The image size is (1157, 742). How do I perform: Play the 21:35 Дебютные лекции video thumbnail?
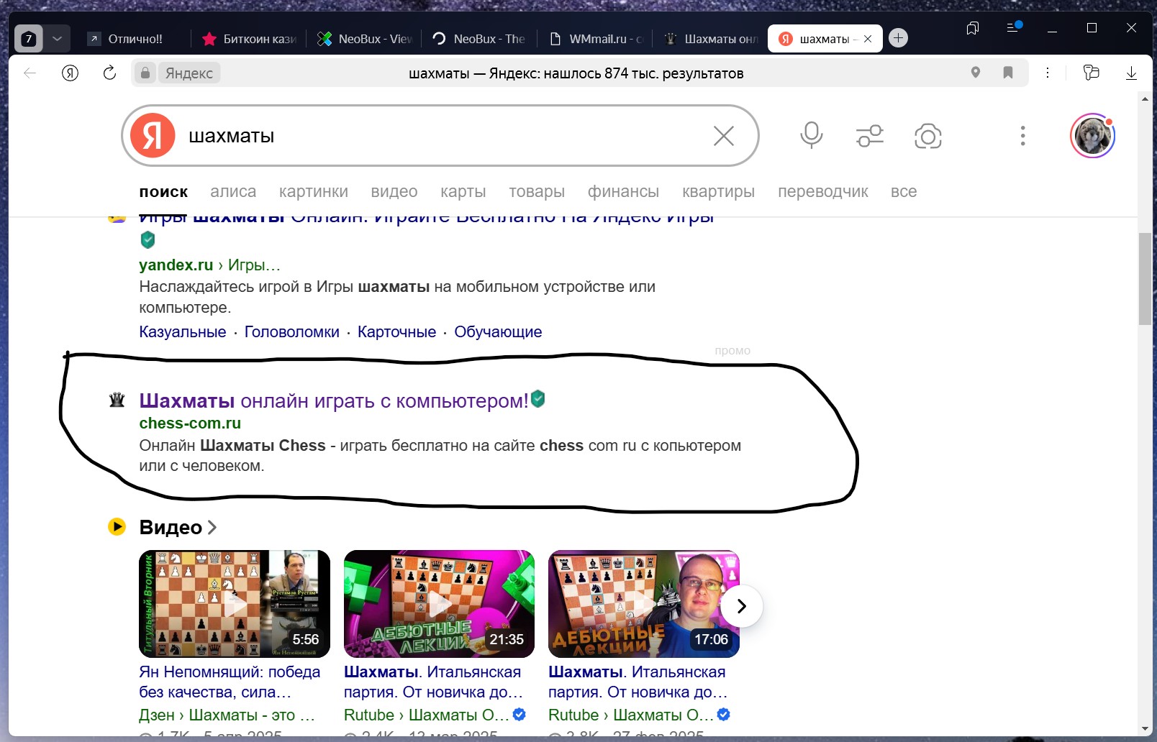[439, 604]
